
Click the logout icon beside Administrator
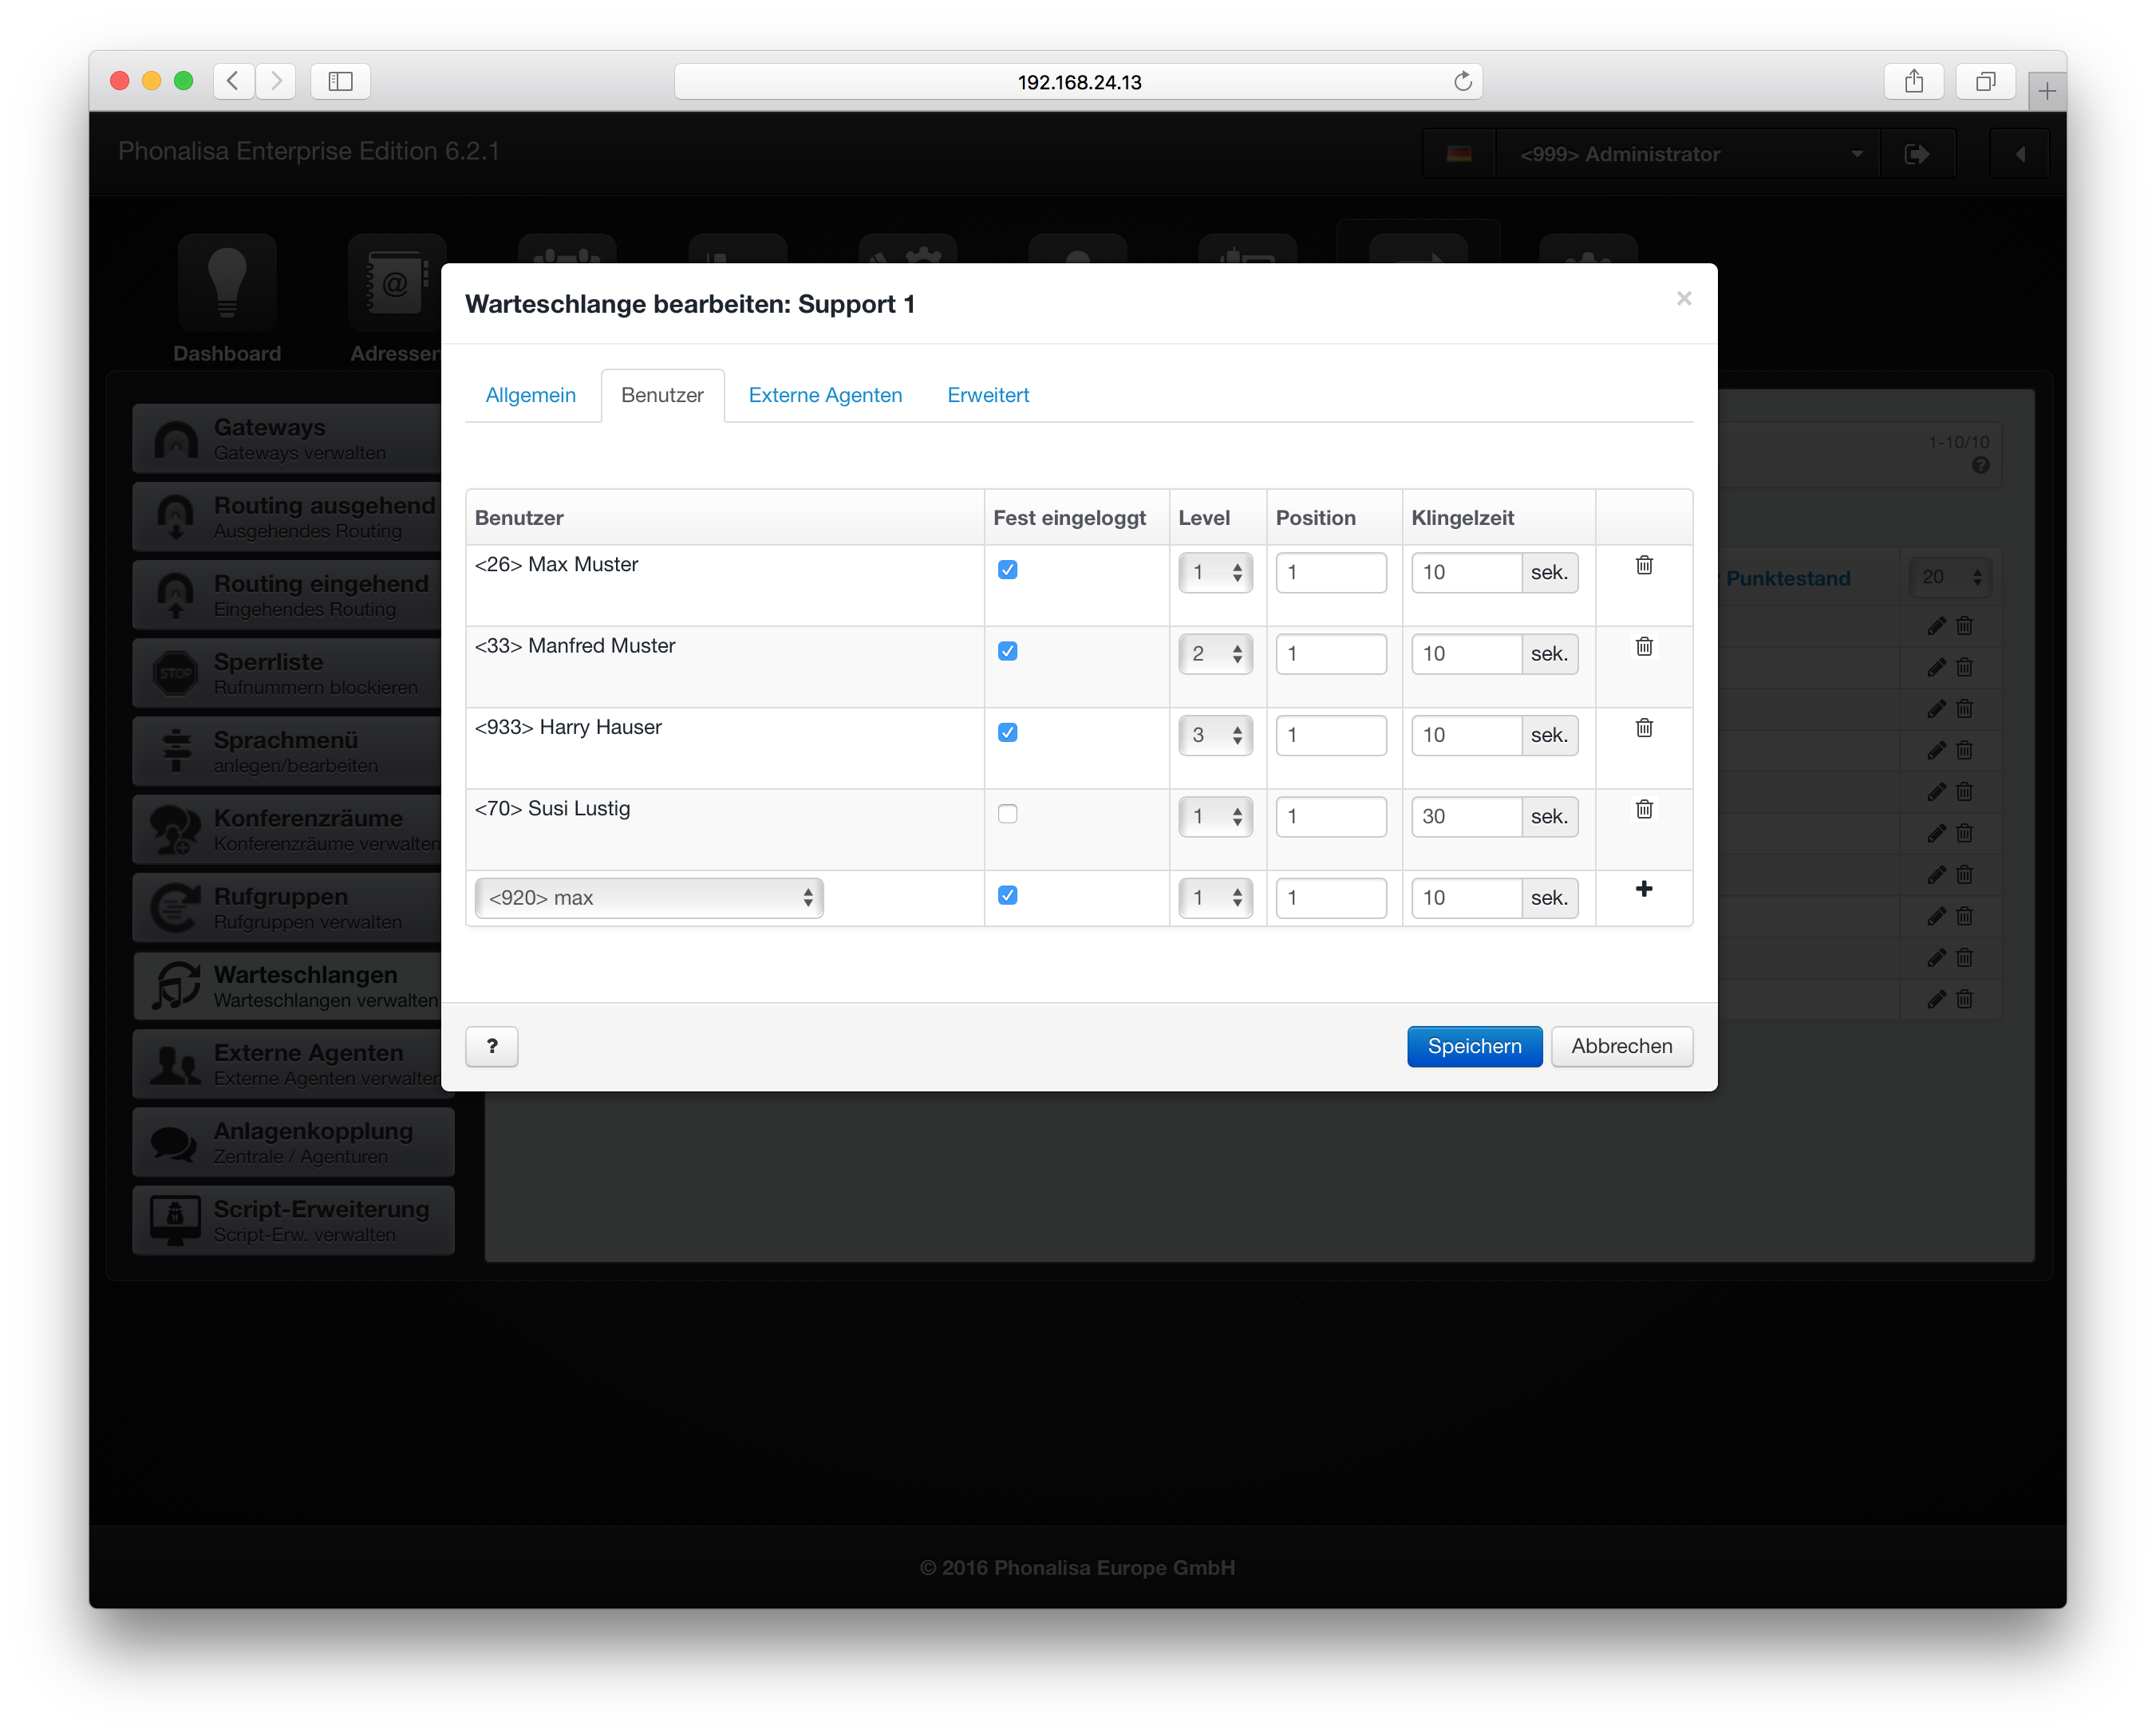tap(1917, 154)
